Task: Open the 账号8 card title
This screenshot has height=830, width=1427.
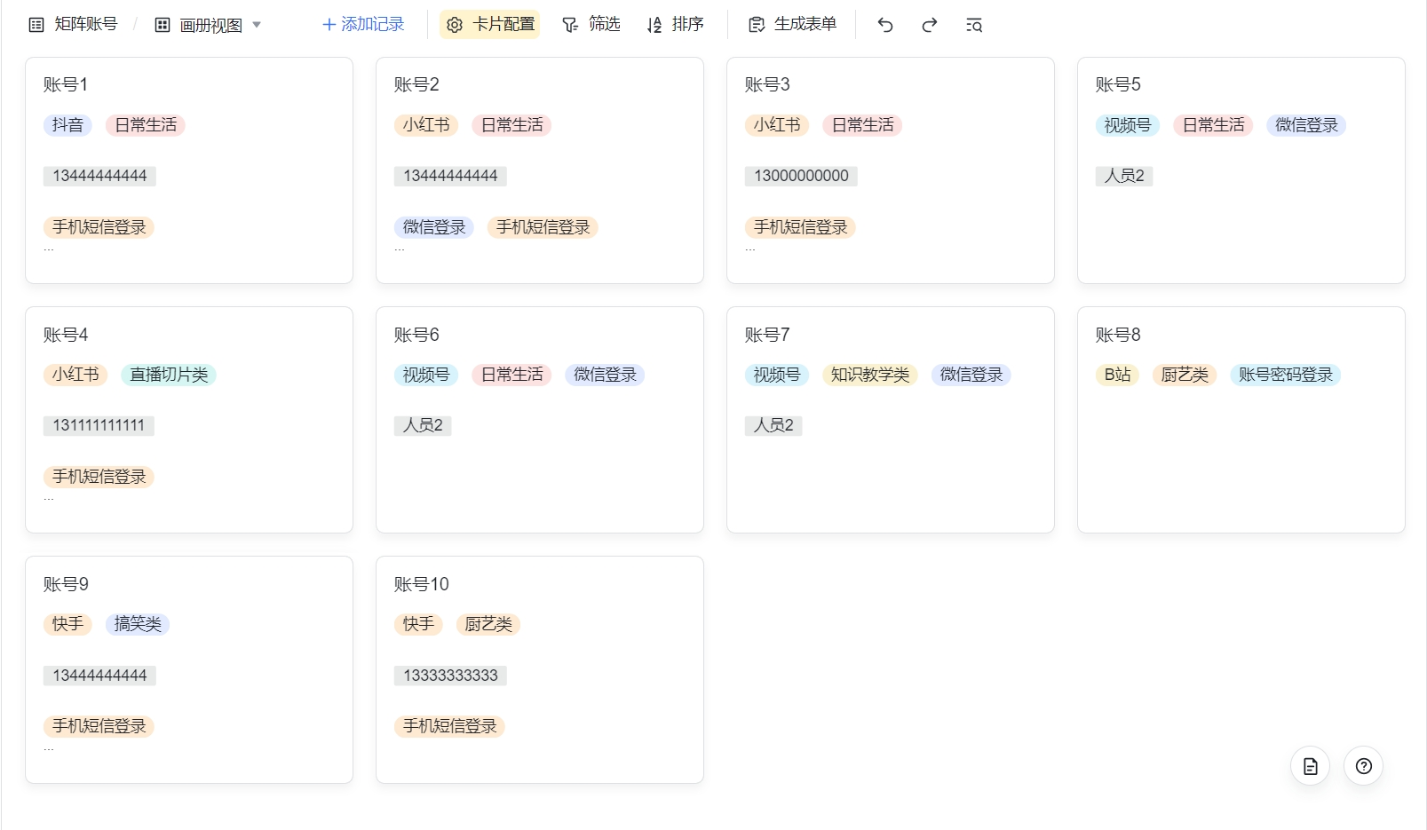Action: point(1118,335)
